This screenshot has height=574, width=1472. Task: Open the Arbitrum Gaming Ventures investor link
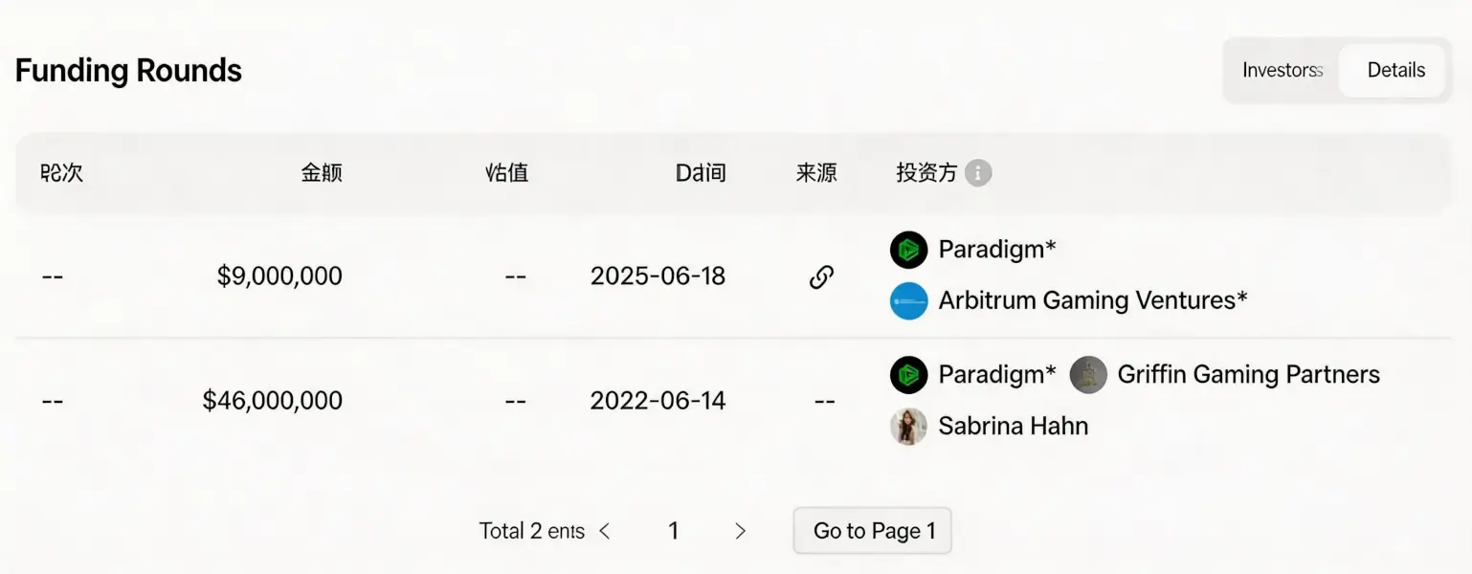tap(1092, 300)
